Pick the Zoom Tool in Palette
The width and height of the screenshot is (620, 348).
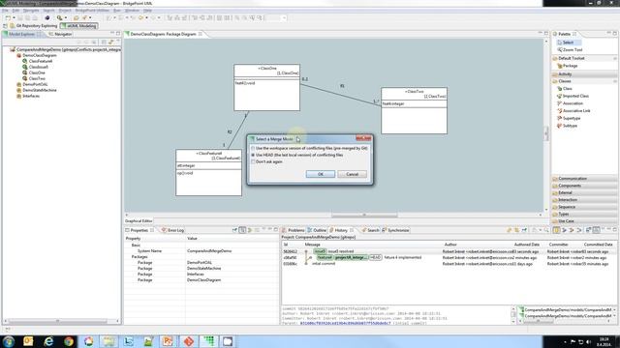(570, 50)
